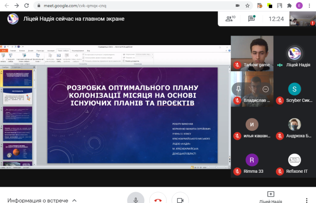Viewport: 316px width, 203px height.
Task: Toggle the camera in the call bar
Action: [x=180, y=200]
